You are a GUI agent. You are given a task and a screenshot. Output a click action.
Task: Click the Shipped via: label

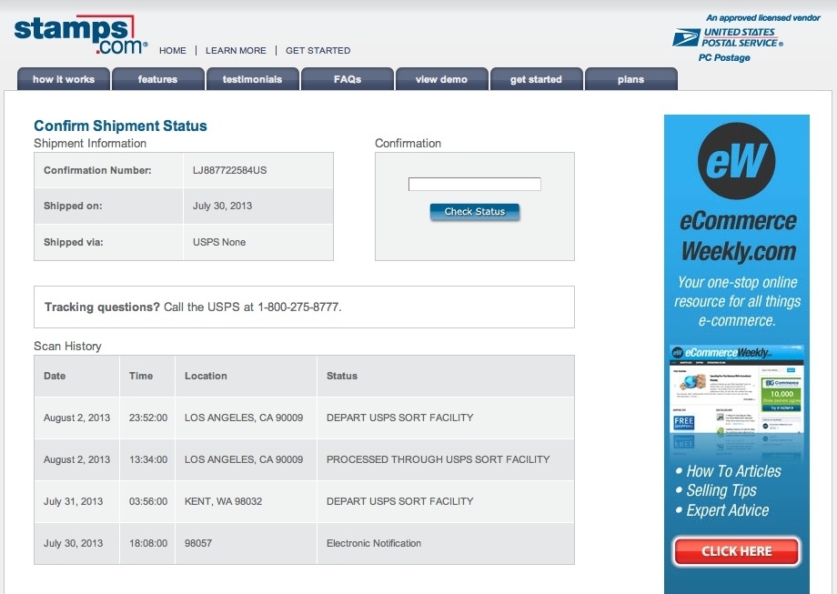tap(74, 242)
